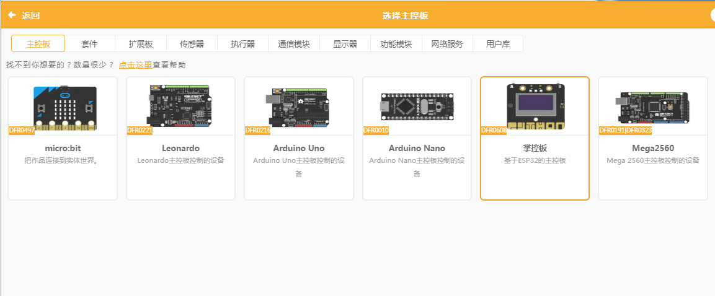This screenshot has height=296, width=715.
Task: Choose the Mega2560 board image
Action: coord(652,108)
